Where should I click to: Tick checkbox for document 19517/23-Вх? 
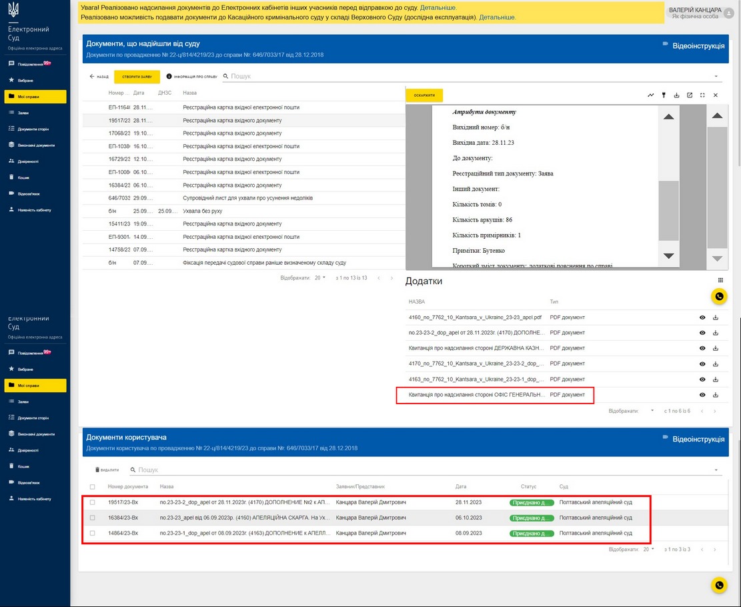pos(92,502)
